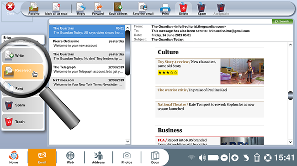Open the Address book tab

(98, 157)
